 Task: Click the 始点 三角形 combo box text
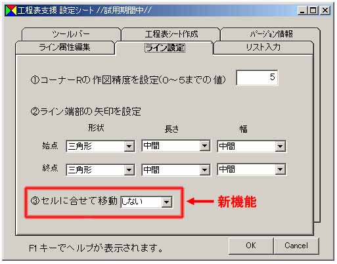pos(79,146)
